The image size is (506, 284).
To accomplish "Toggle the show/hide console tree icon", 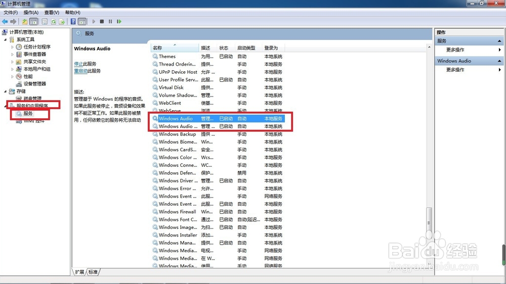I will 33,22.
